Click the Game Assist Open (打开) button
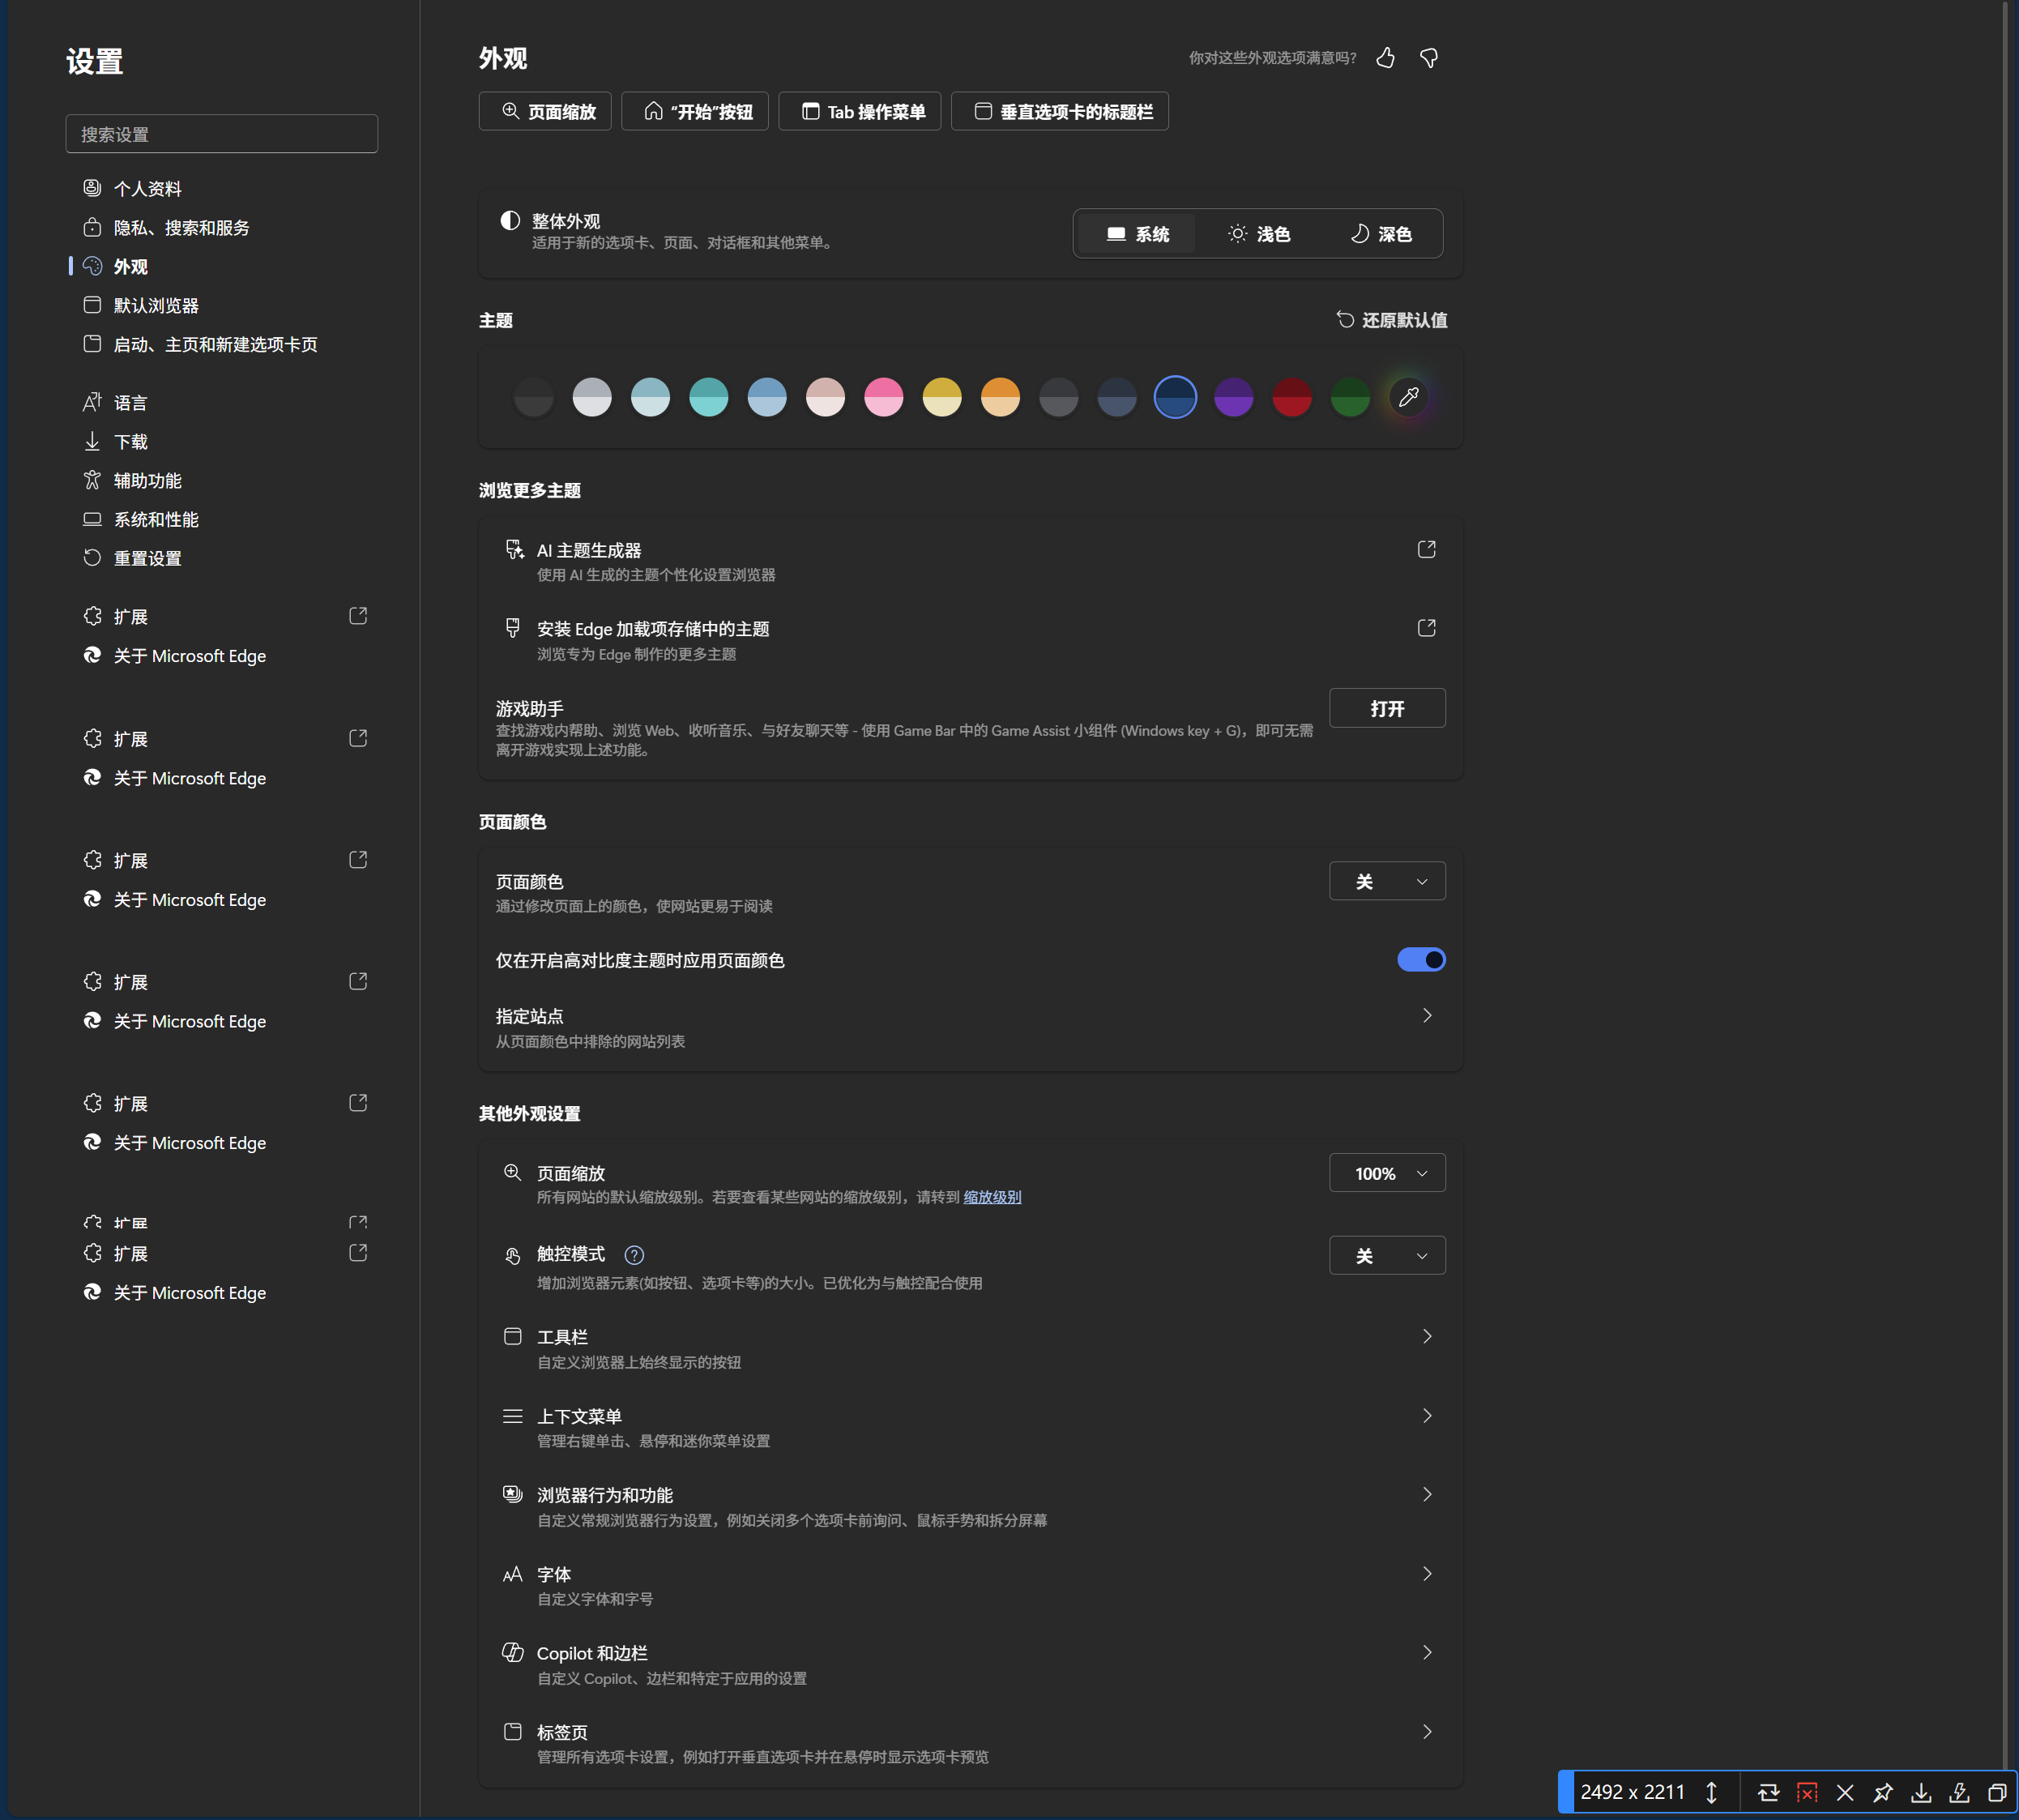 pyautogui.click(x=1387, y=708)
